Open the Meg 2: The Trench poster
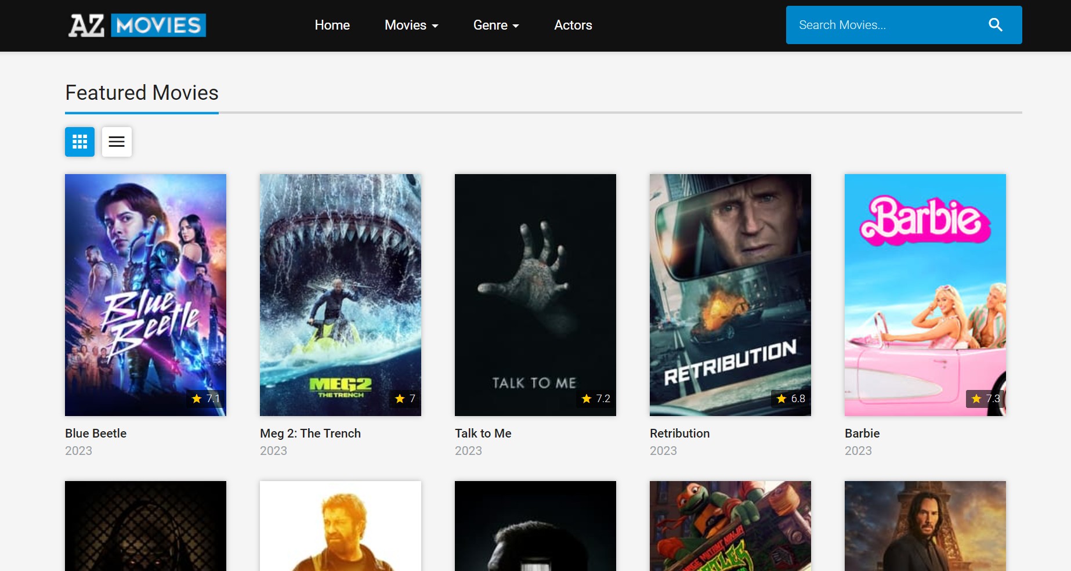Screen dimensions: 1071x571 (x=341, y=295)
